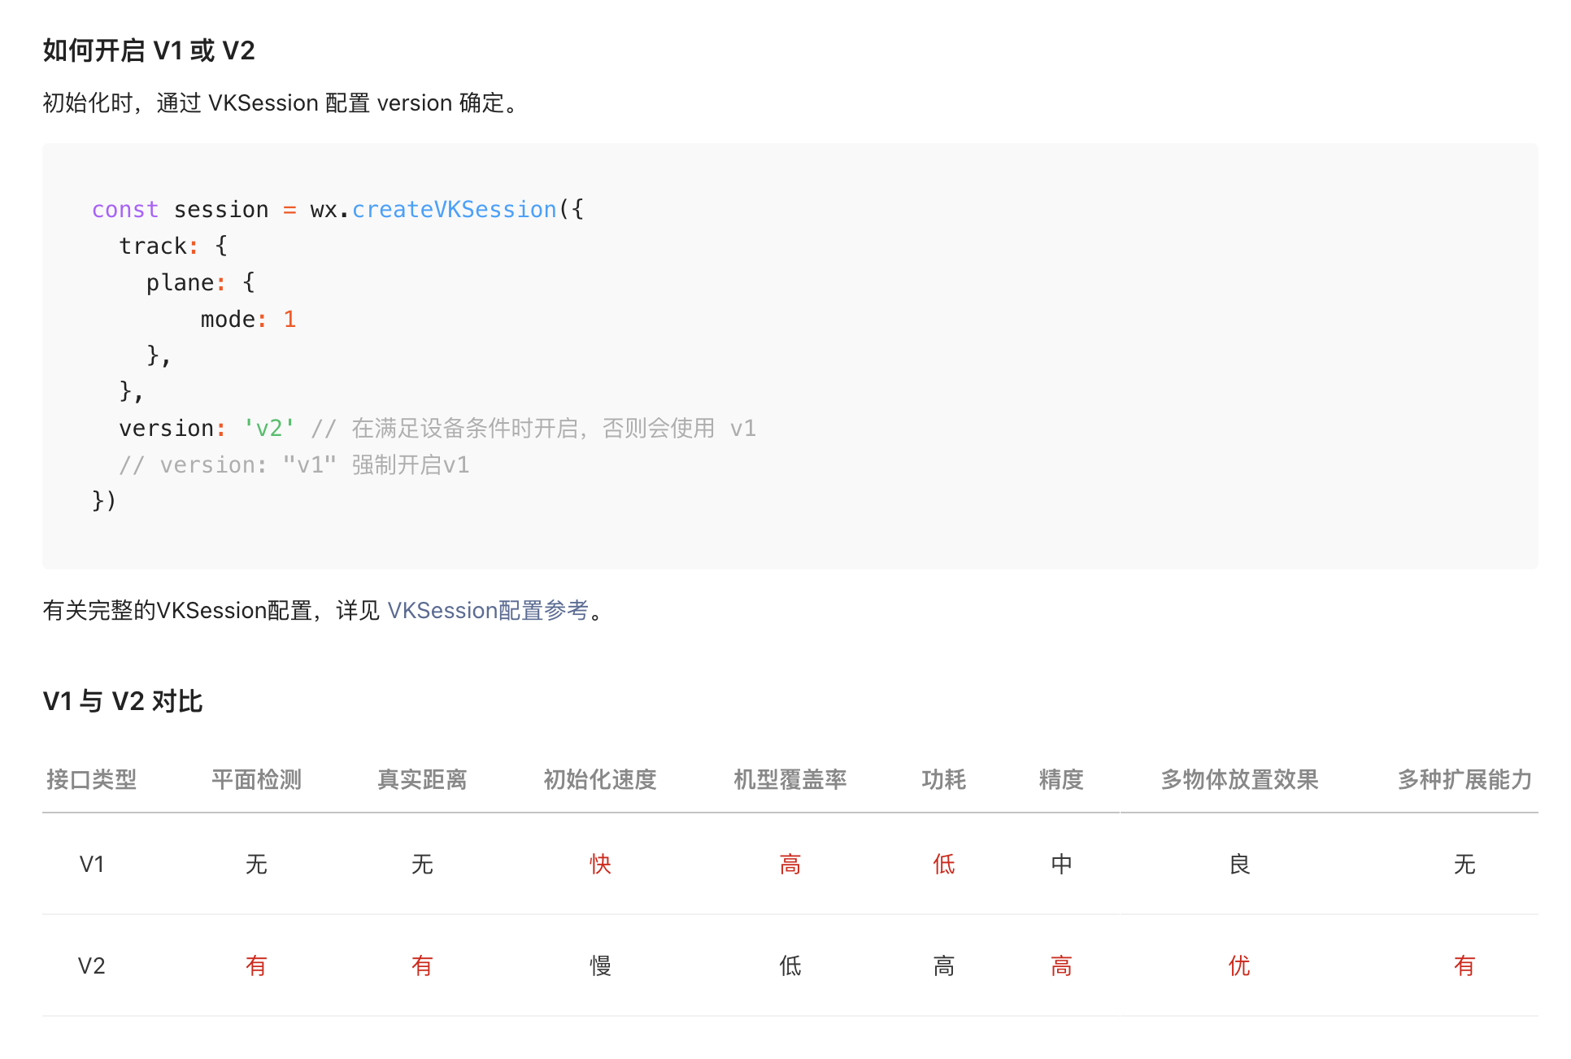Click the green 'v2' string in code
The width and height of the screenshot is (1571, 1059).
coord(269,428)
